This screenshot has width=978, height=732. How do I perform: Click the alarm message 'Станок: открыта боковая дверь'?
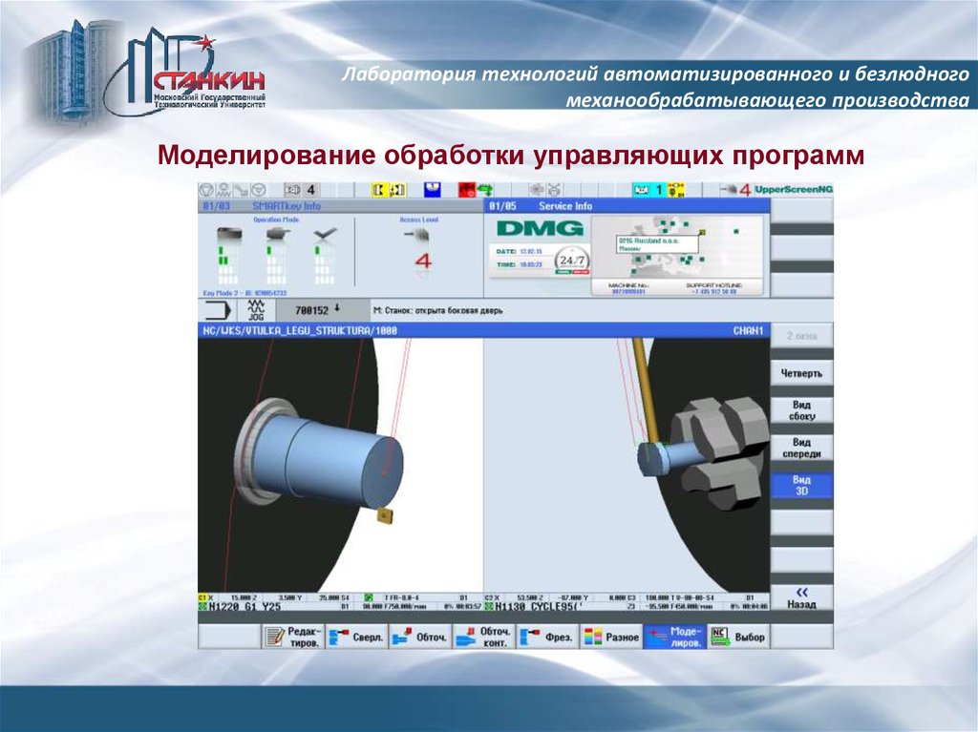tap(437, 310)
